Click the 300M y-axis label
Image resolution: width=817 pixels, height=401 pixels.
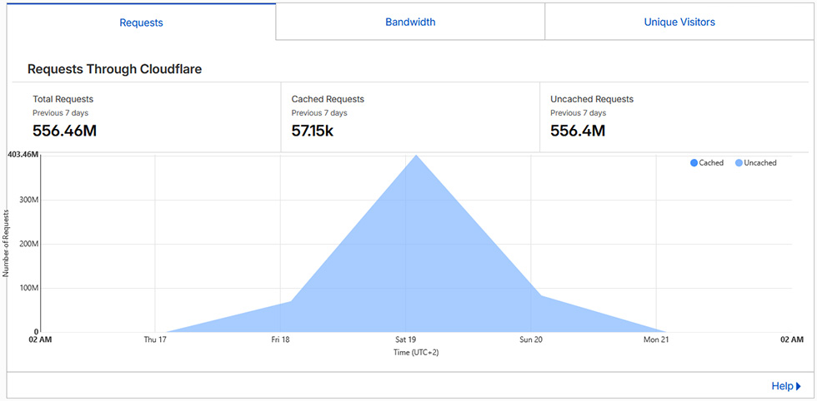[30, 200]
